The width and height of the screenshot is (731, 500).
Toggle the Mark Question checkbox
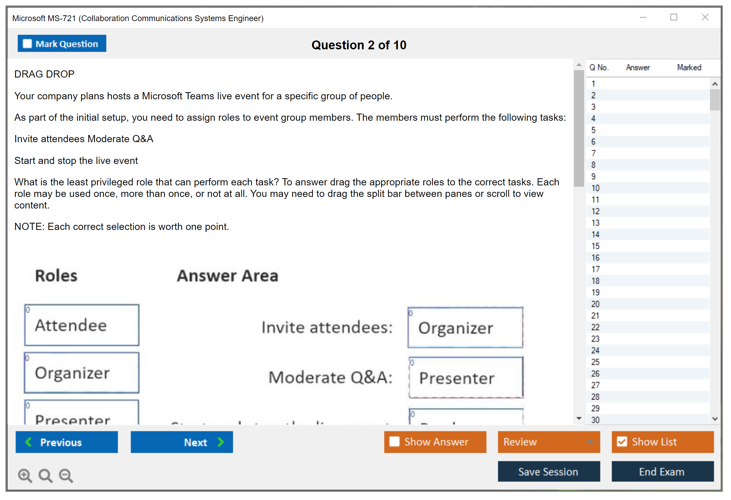[x=27, y=44]
